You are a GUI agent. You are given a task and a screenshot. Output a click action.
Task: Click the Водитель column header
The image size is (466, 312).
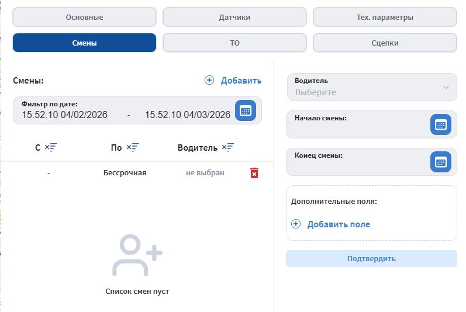pos(198,148)
